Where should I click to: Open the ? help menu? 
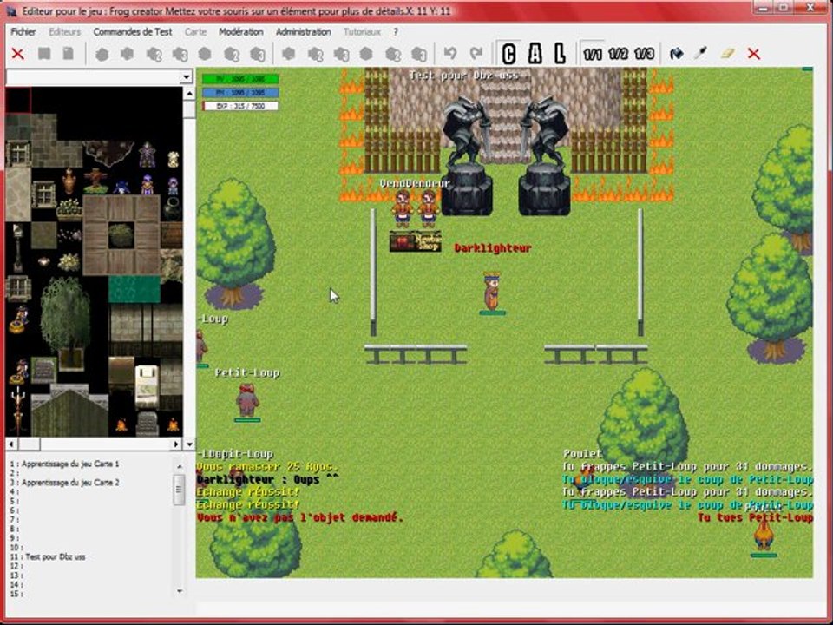tap(396, 32)
